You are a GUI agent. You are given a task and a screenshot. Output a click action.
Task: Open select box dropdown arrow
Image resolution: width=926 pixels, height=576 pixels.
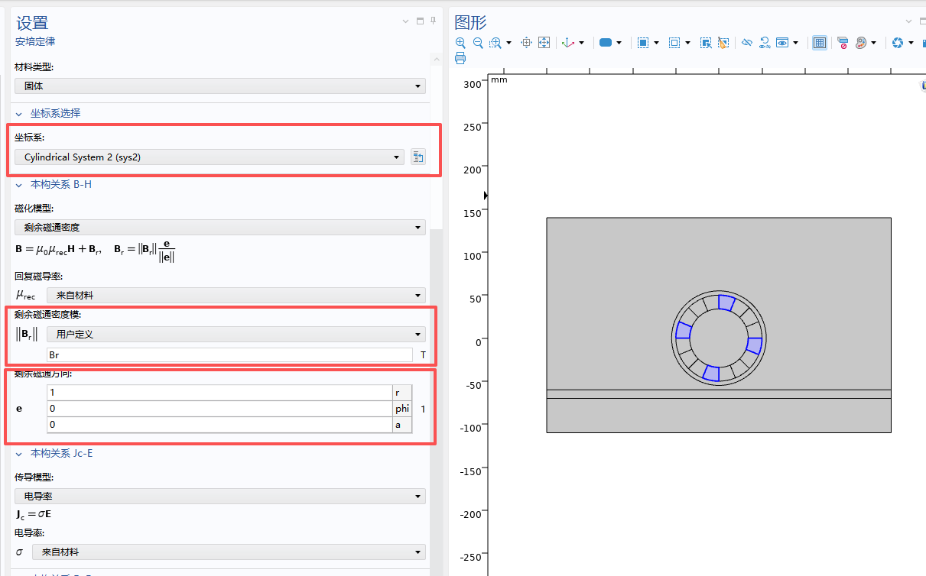point(656,43)
